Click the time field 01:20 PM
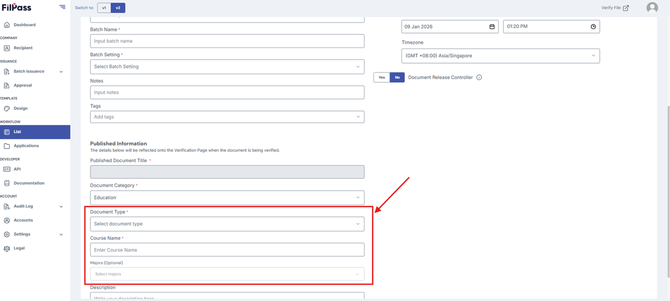 [x=552, y=27]
